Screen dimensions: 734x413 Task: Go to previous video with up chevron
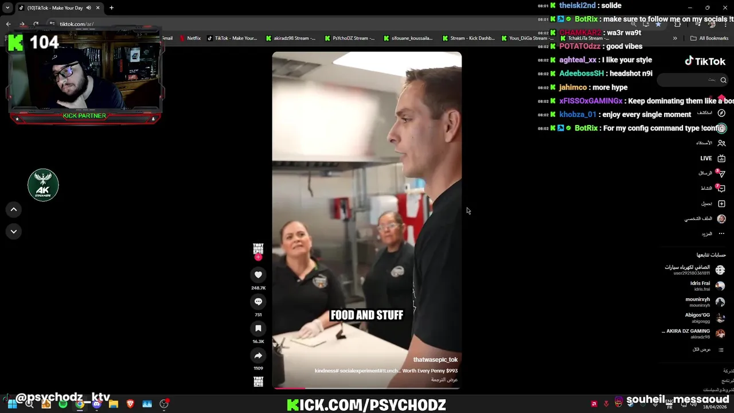[14, 209]
